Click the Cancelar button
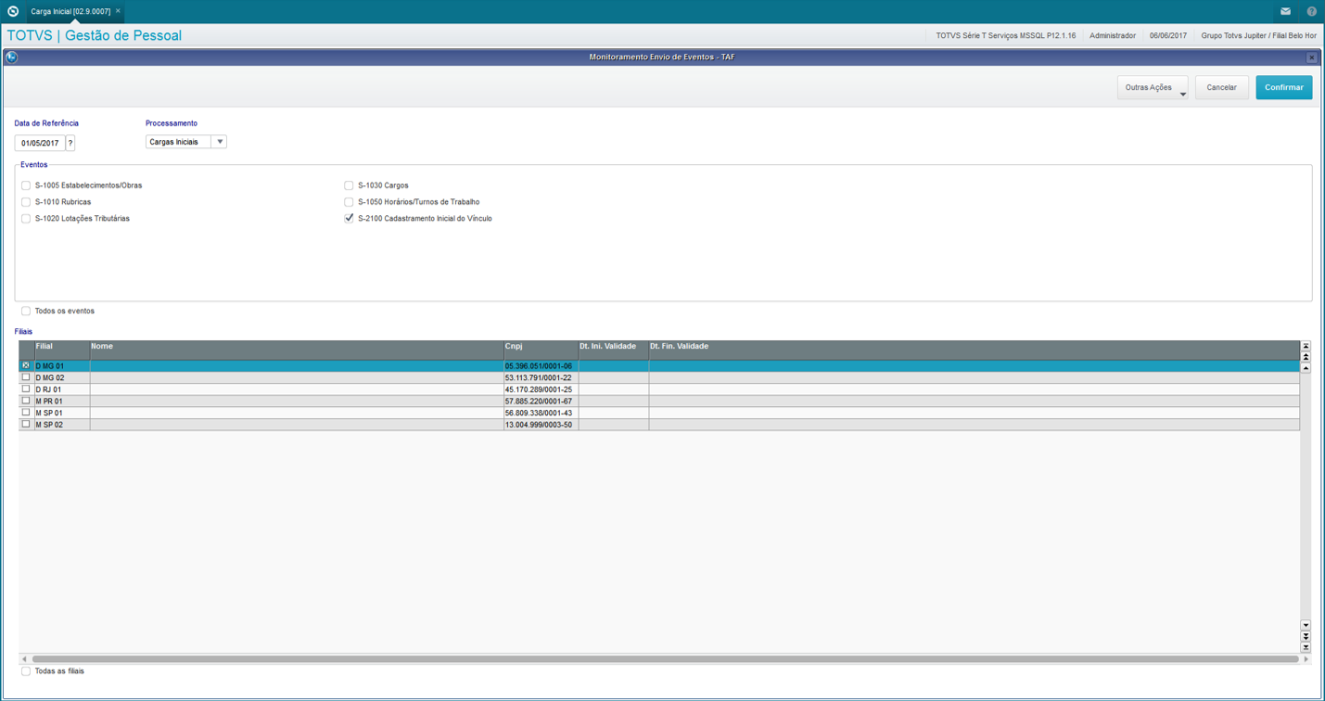Screen dimensions: 1325x701 coord(1221,87)
